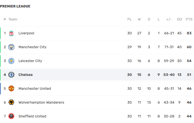Click the Liverpool club crest icon
Screen dimensions: 194x123
pos(11,33)
